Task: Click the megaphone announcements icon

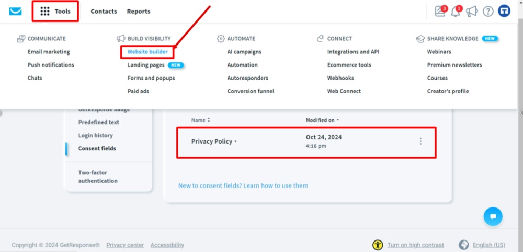Action: click(x=472, y=12)
